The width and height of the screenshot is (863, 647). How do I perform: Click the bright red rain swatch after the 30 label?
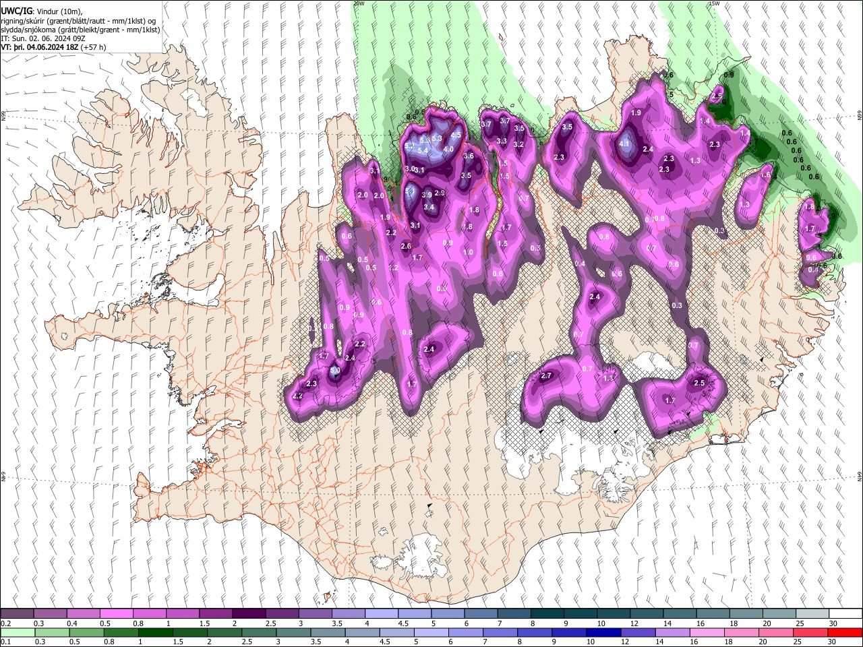(x=845, y=632)
